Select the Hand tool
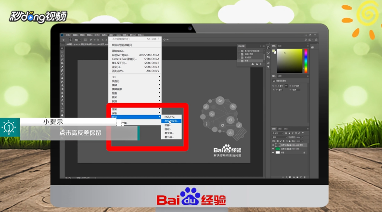The height and width of the screenshot is (212, 382). pos(62,115)
